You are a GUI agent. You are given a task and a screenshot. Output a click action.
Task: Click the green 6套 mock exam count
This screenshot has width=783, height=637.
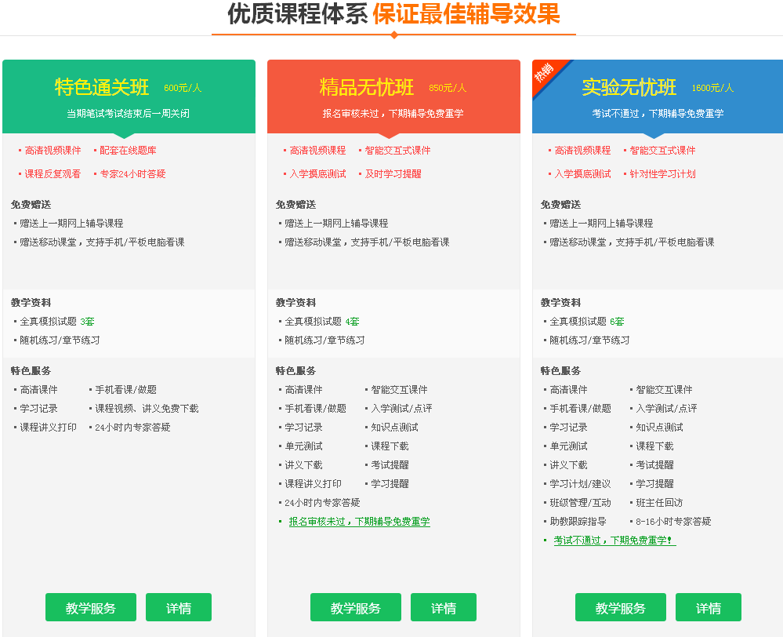(617, 322)
